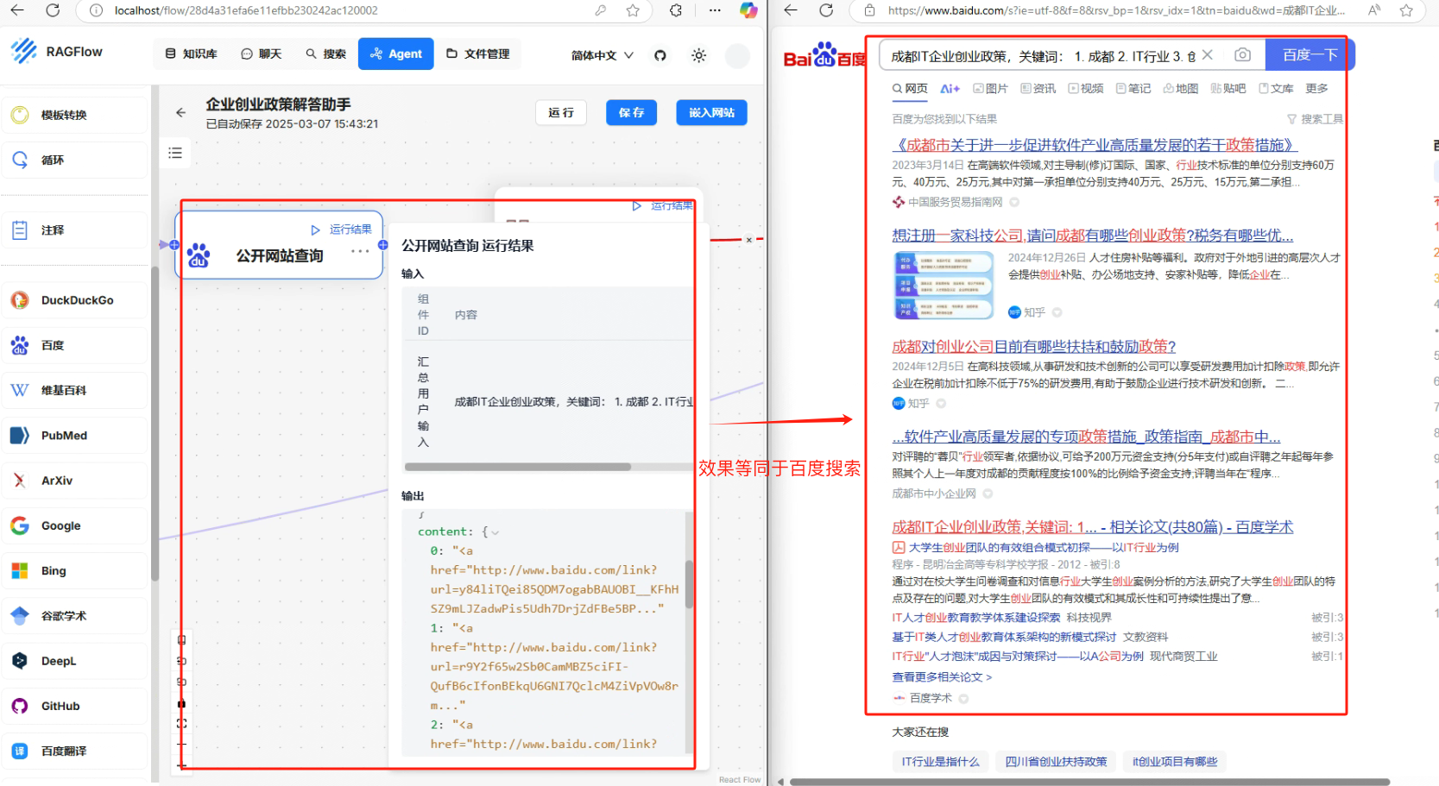The width and height of the screenshot is (1439, 786).
Task: Select the DuckDuckGo component icon
Action: point(20,300)
